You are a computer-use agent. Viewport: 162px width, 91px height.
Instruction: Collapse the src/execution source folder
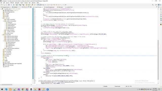coord(2,35)
